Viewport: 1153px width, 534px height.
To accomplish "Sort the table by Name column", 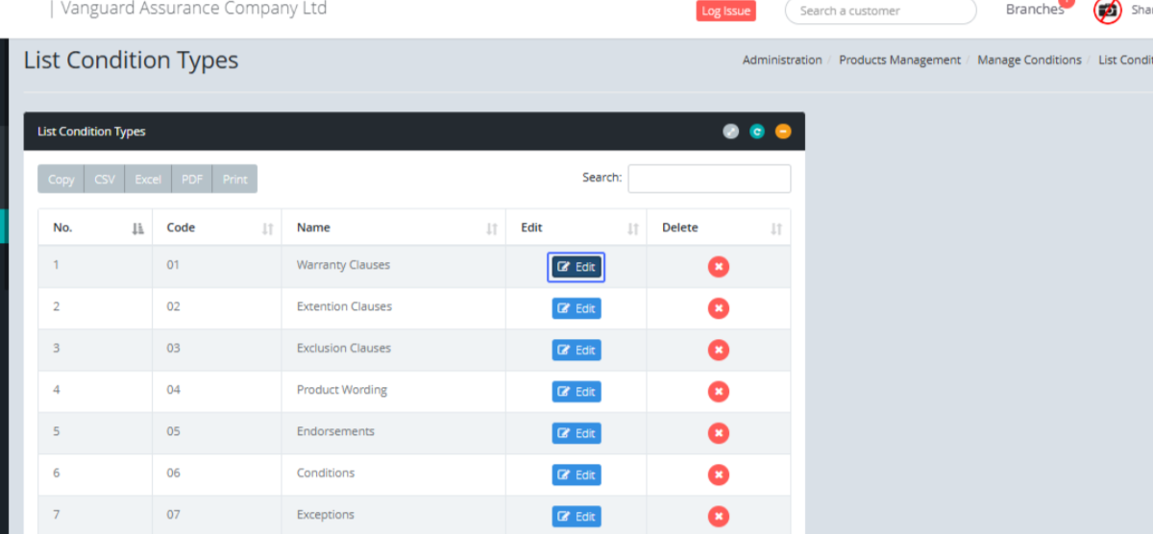I will (x=393, y=228).
